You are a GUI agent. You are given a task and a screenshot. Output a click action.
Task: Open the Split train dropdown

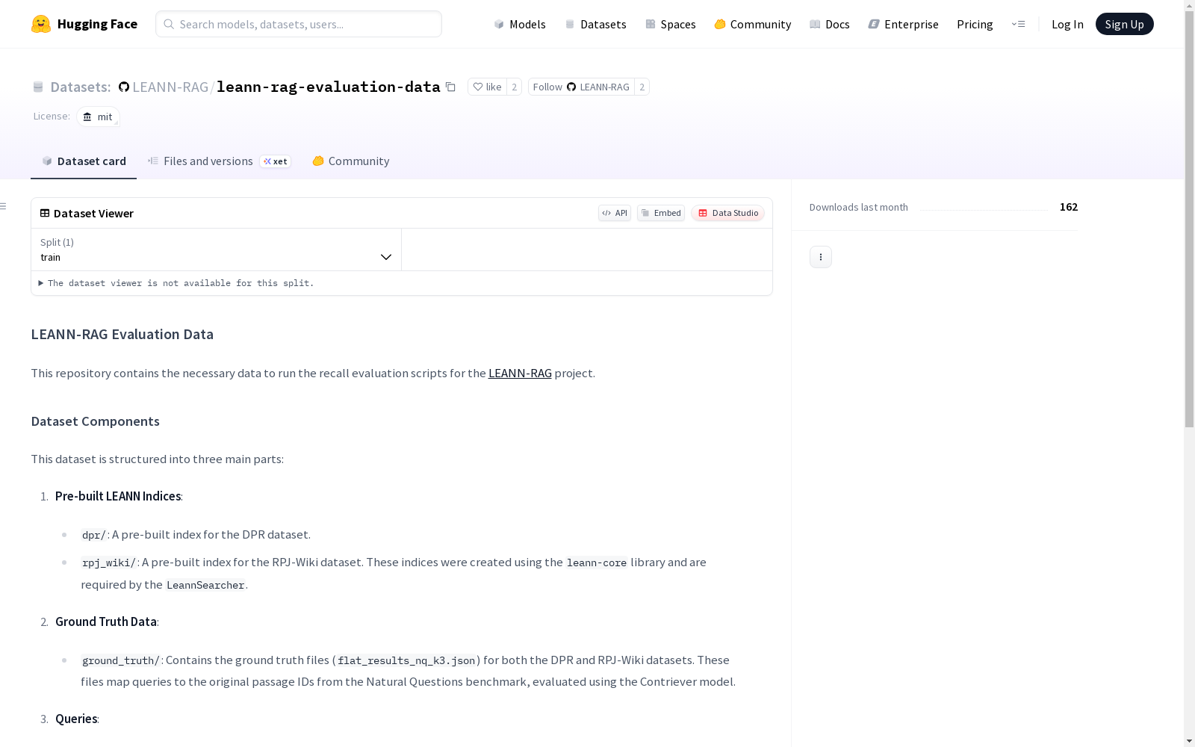pos(217,249)
